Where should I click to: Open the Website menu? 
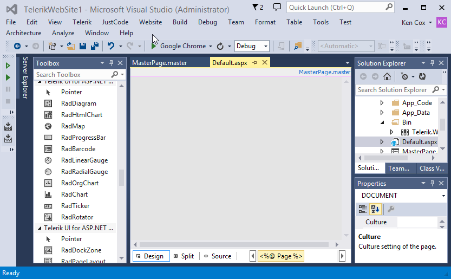pos(151,22)
